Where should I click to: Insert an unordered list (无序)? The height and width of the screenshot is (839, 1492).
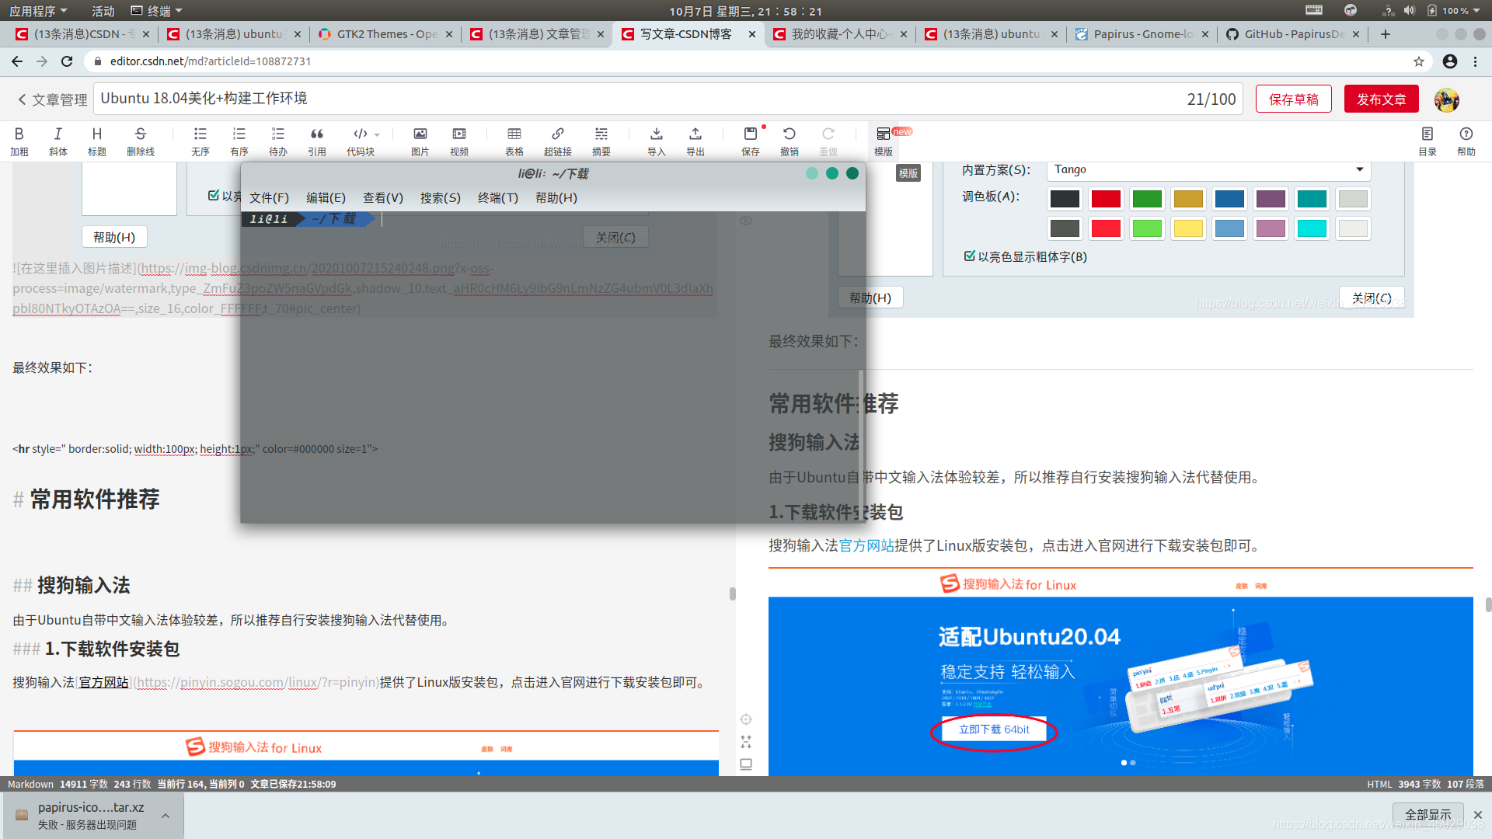click(x=200, y=141)
